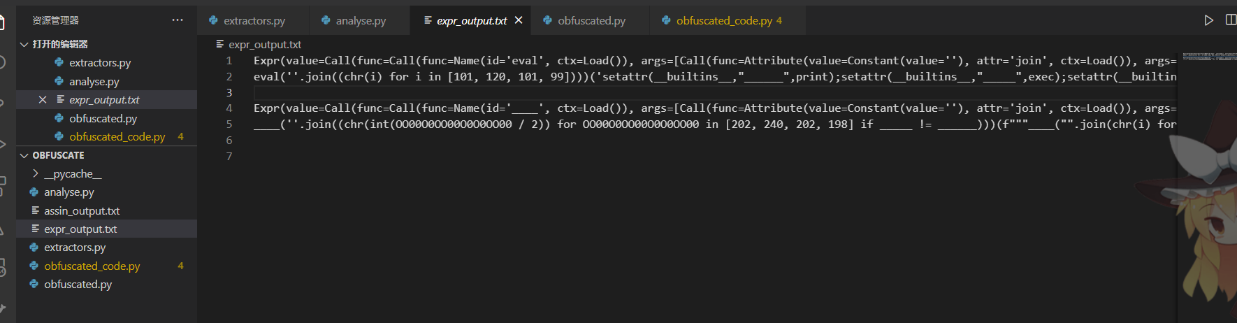Viewport: 1237px width, 323px height.
Task: Click the minimap preview at editor right
Action: (x=1204, y=57)
